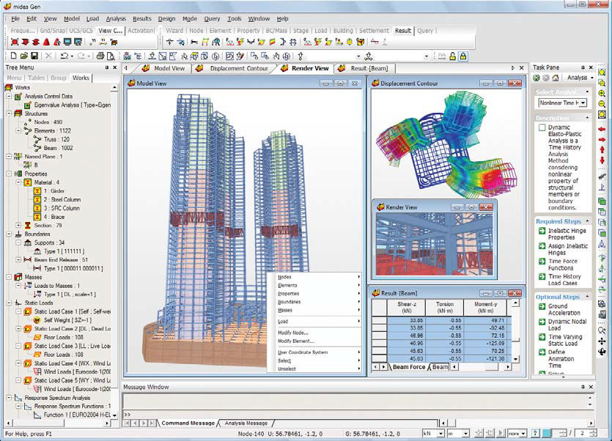Click the Save file icon in toolbar
The height and width of the screenshot is (441, 612).
[x=34, y=56]
